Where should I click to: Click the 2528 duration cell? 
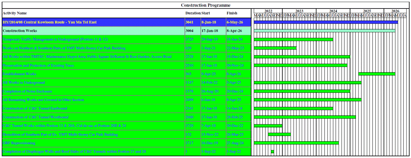click(190, 57)
